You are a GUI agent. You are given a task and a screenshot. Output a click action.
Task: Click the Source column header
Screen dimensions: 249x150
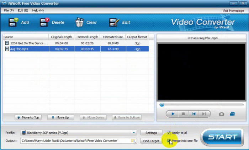26,37
